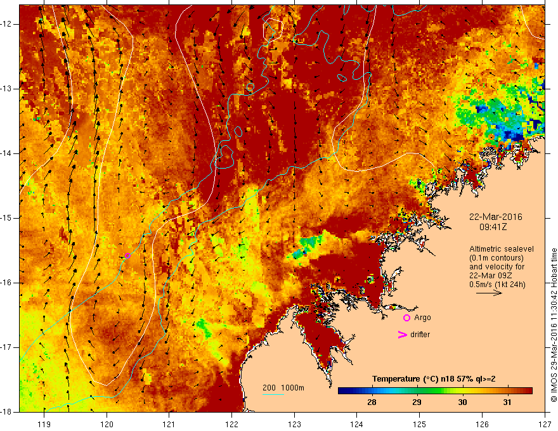Click the "(0.1m contours)" text

point(496,258)
